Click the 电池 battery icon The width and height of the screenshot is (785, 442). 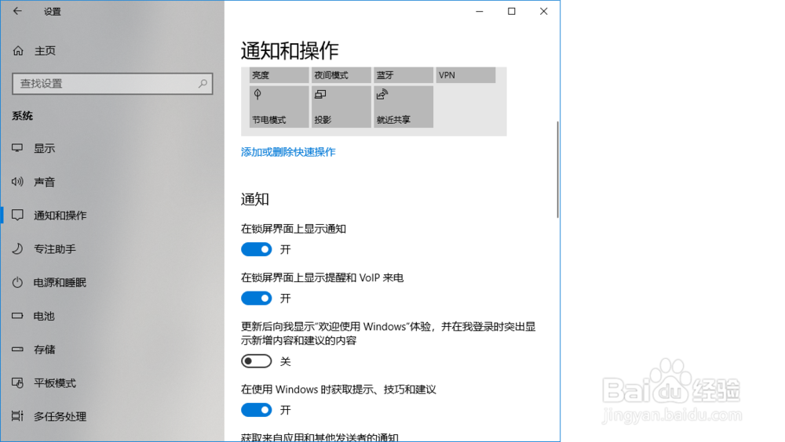17,316
